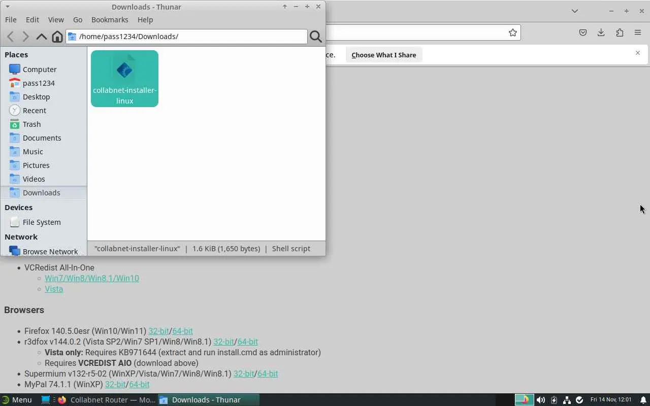Click the Videos folder icon
The height and width of the screenshot is (406, 650).
(x=15, y=179)
